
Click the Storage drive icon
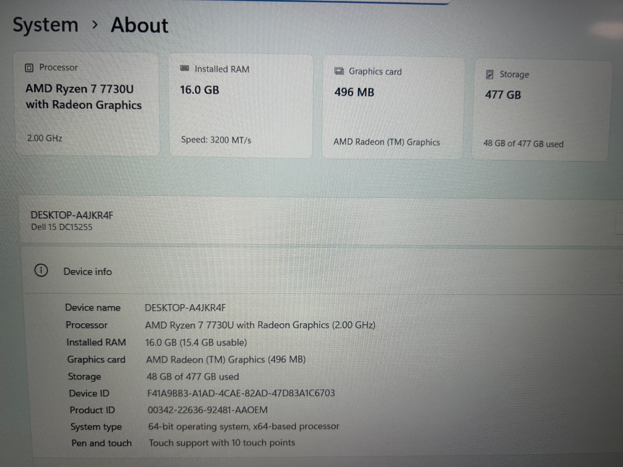point(490,74)
